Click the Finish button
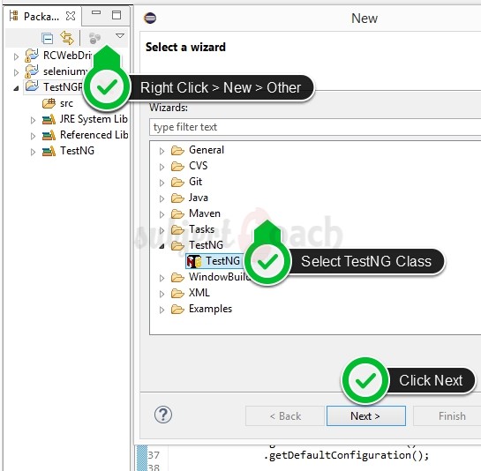Image resolution: width=481 pixels, height=471 pixels. [447, 416]
